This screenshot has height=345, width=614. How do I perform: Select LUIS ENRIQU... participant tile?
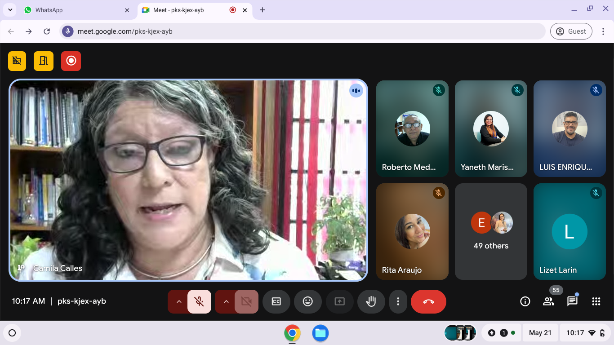coord(570,128)
